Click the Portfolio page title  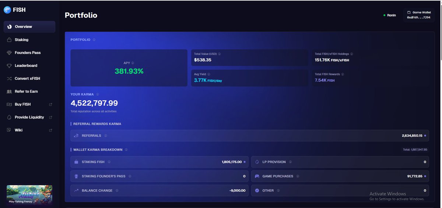click(81, 15)
